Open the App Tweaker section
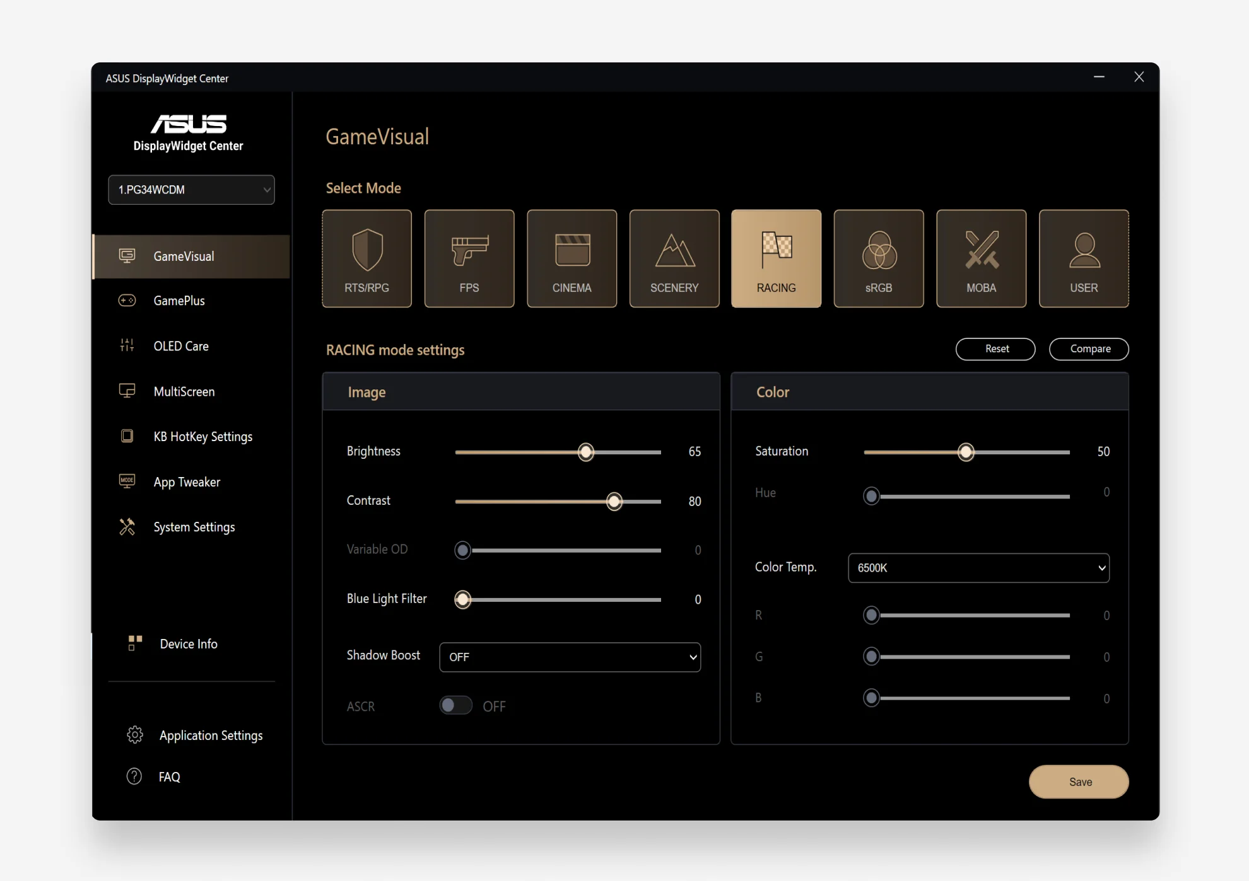The image size is (1249, 881). tap(187, 482)
